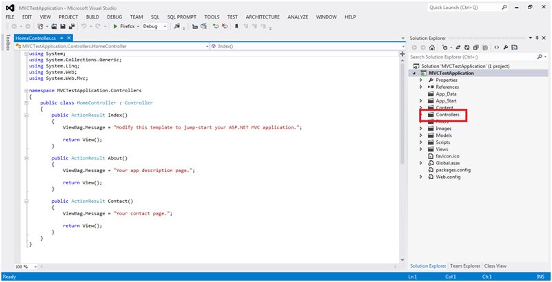
Task: Open the Debug configuration dropdown
Action: 165,26
